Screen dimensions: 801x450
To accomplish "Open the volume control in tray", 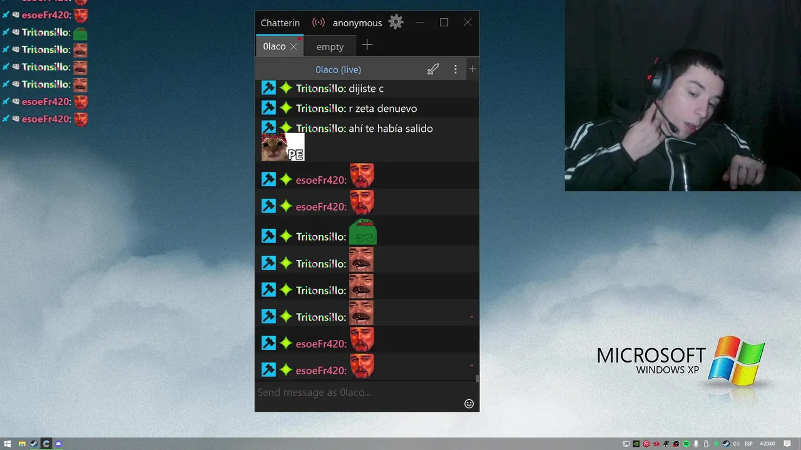I will pyautogui.click(x=736, y=444).
